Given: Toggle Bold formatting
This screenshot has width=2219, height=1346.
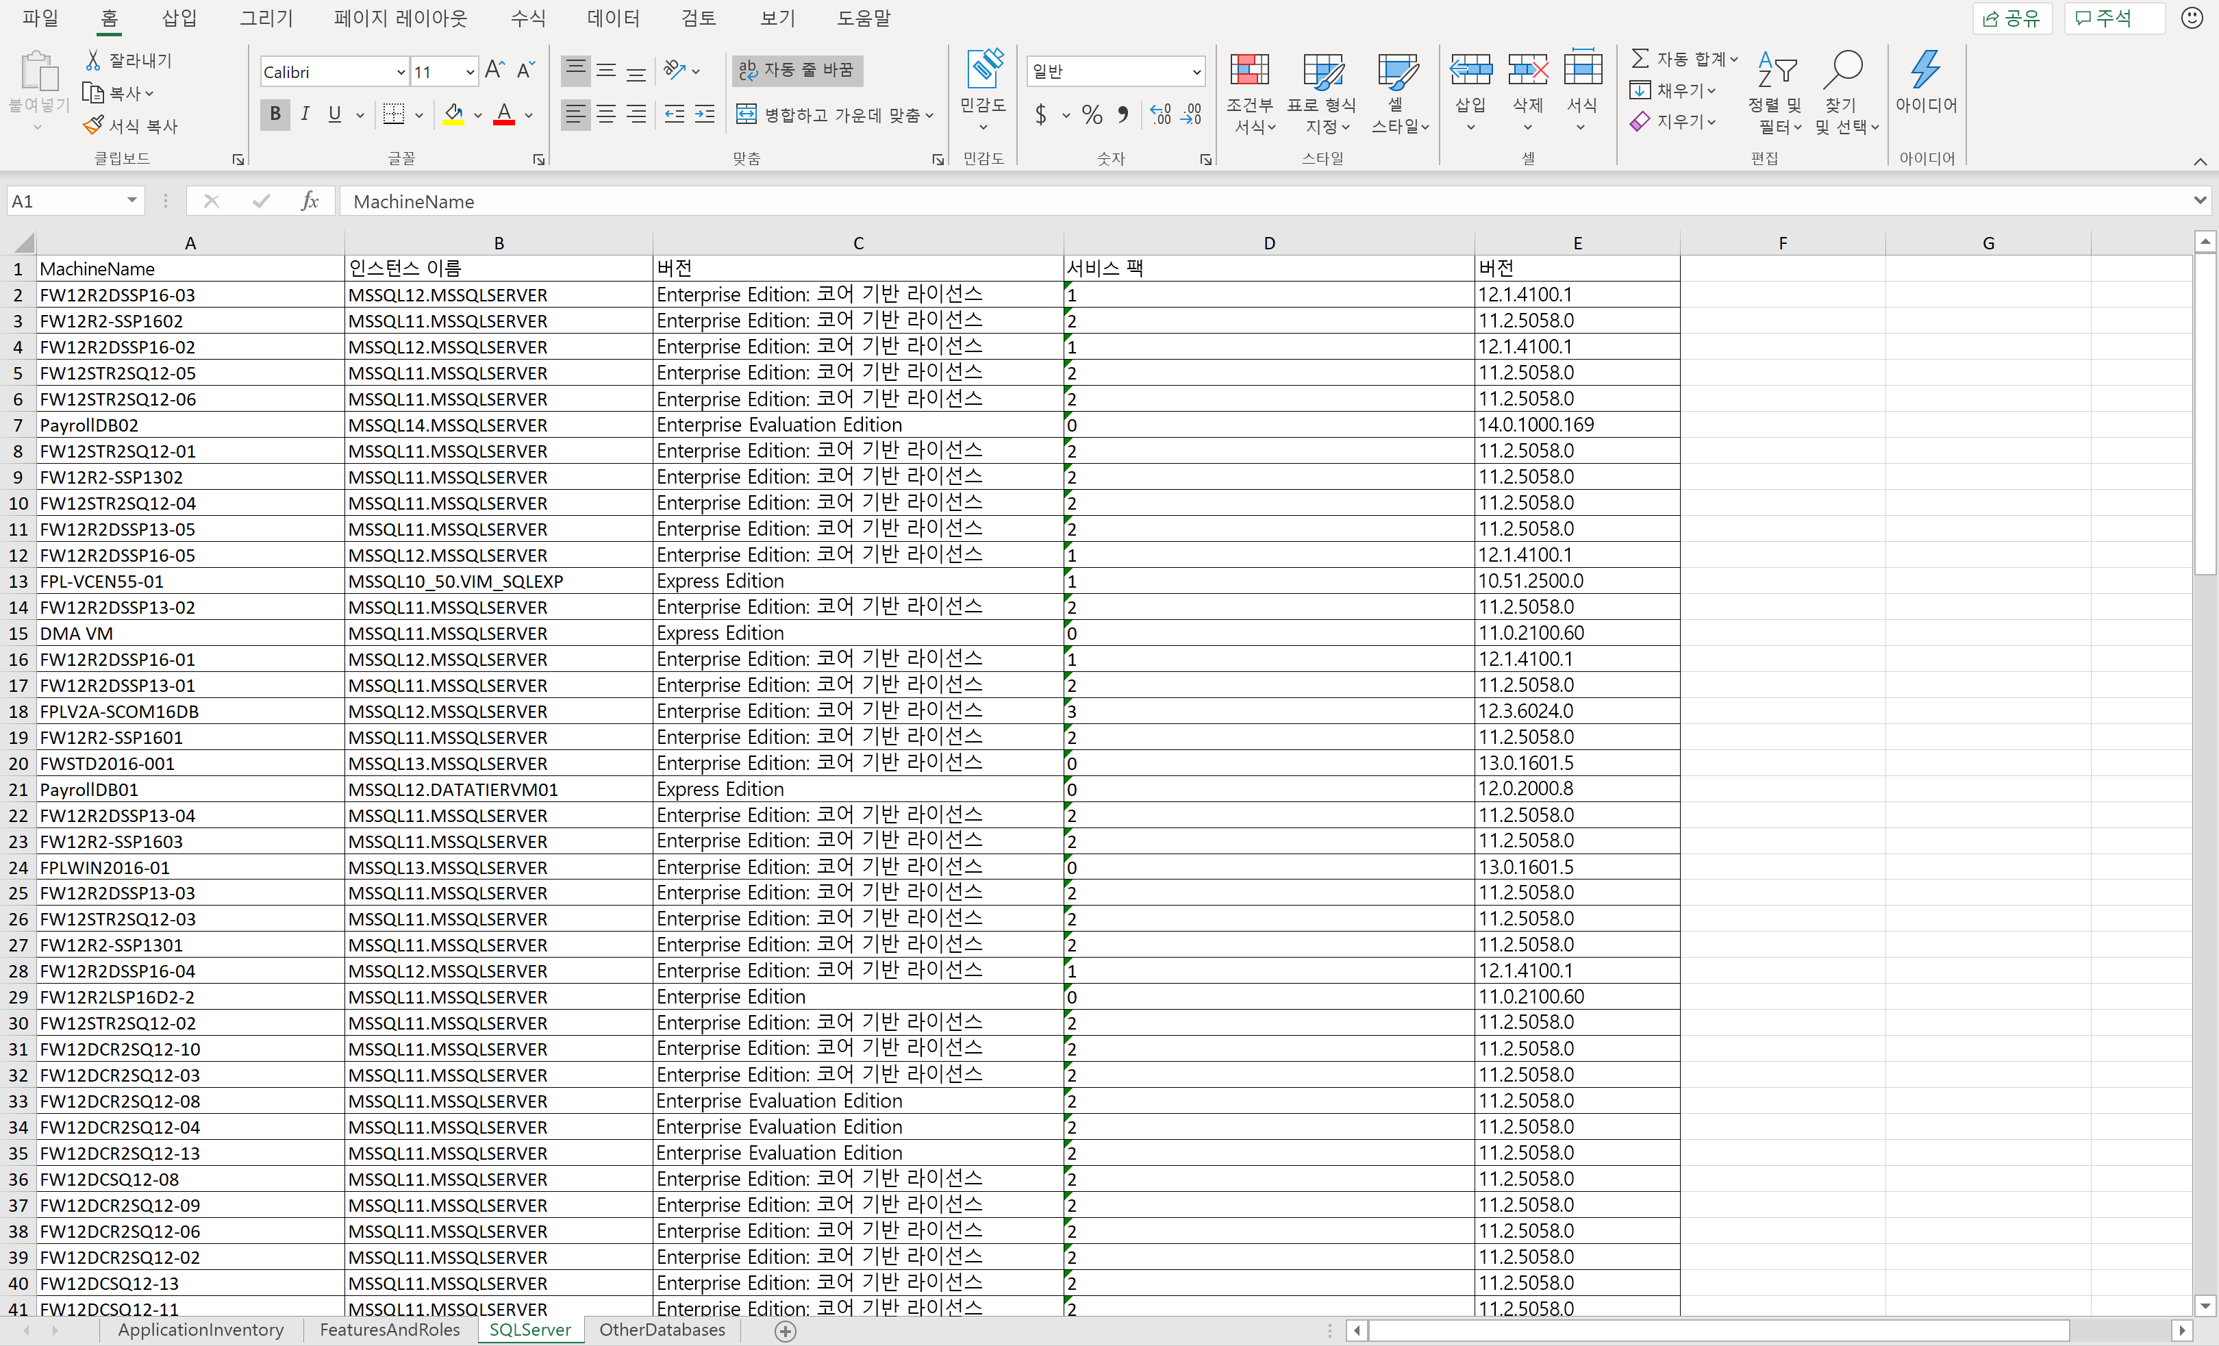Looking at the screenshot, I should point(275,114).
